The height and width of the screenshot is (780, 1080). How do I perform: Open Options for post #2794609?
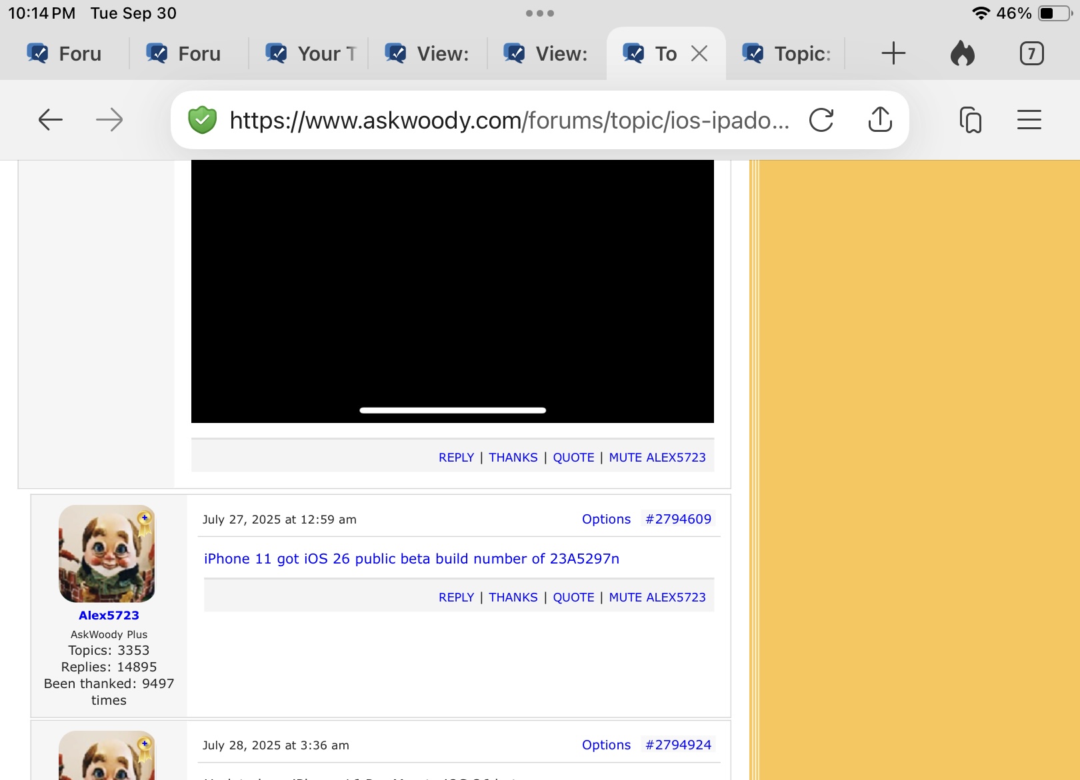(605, 519)
